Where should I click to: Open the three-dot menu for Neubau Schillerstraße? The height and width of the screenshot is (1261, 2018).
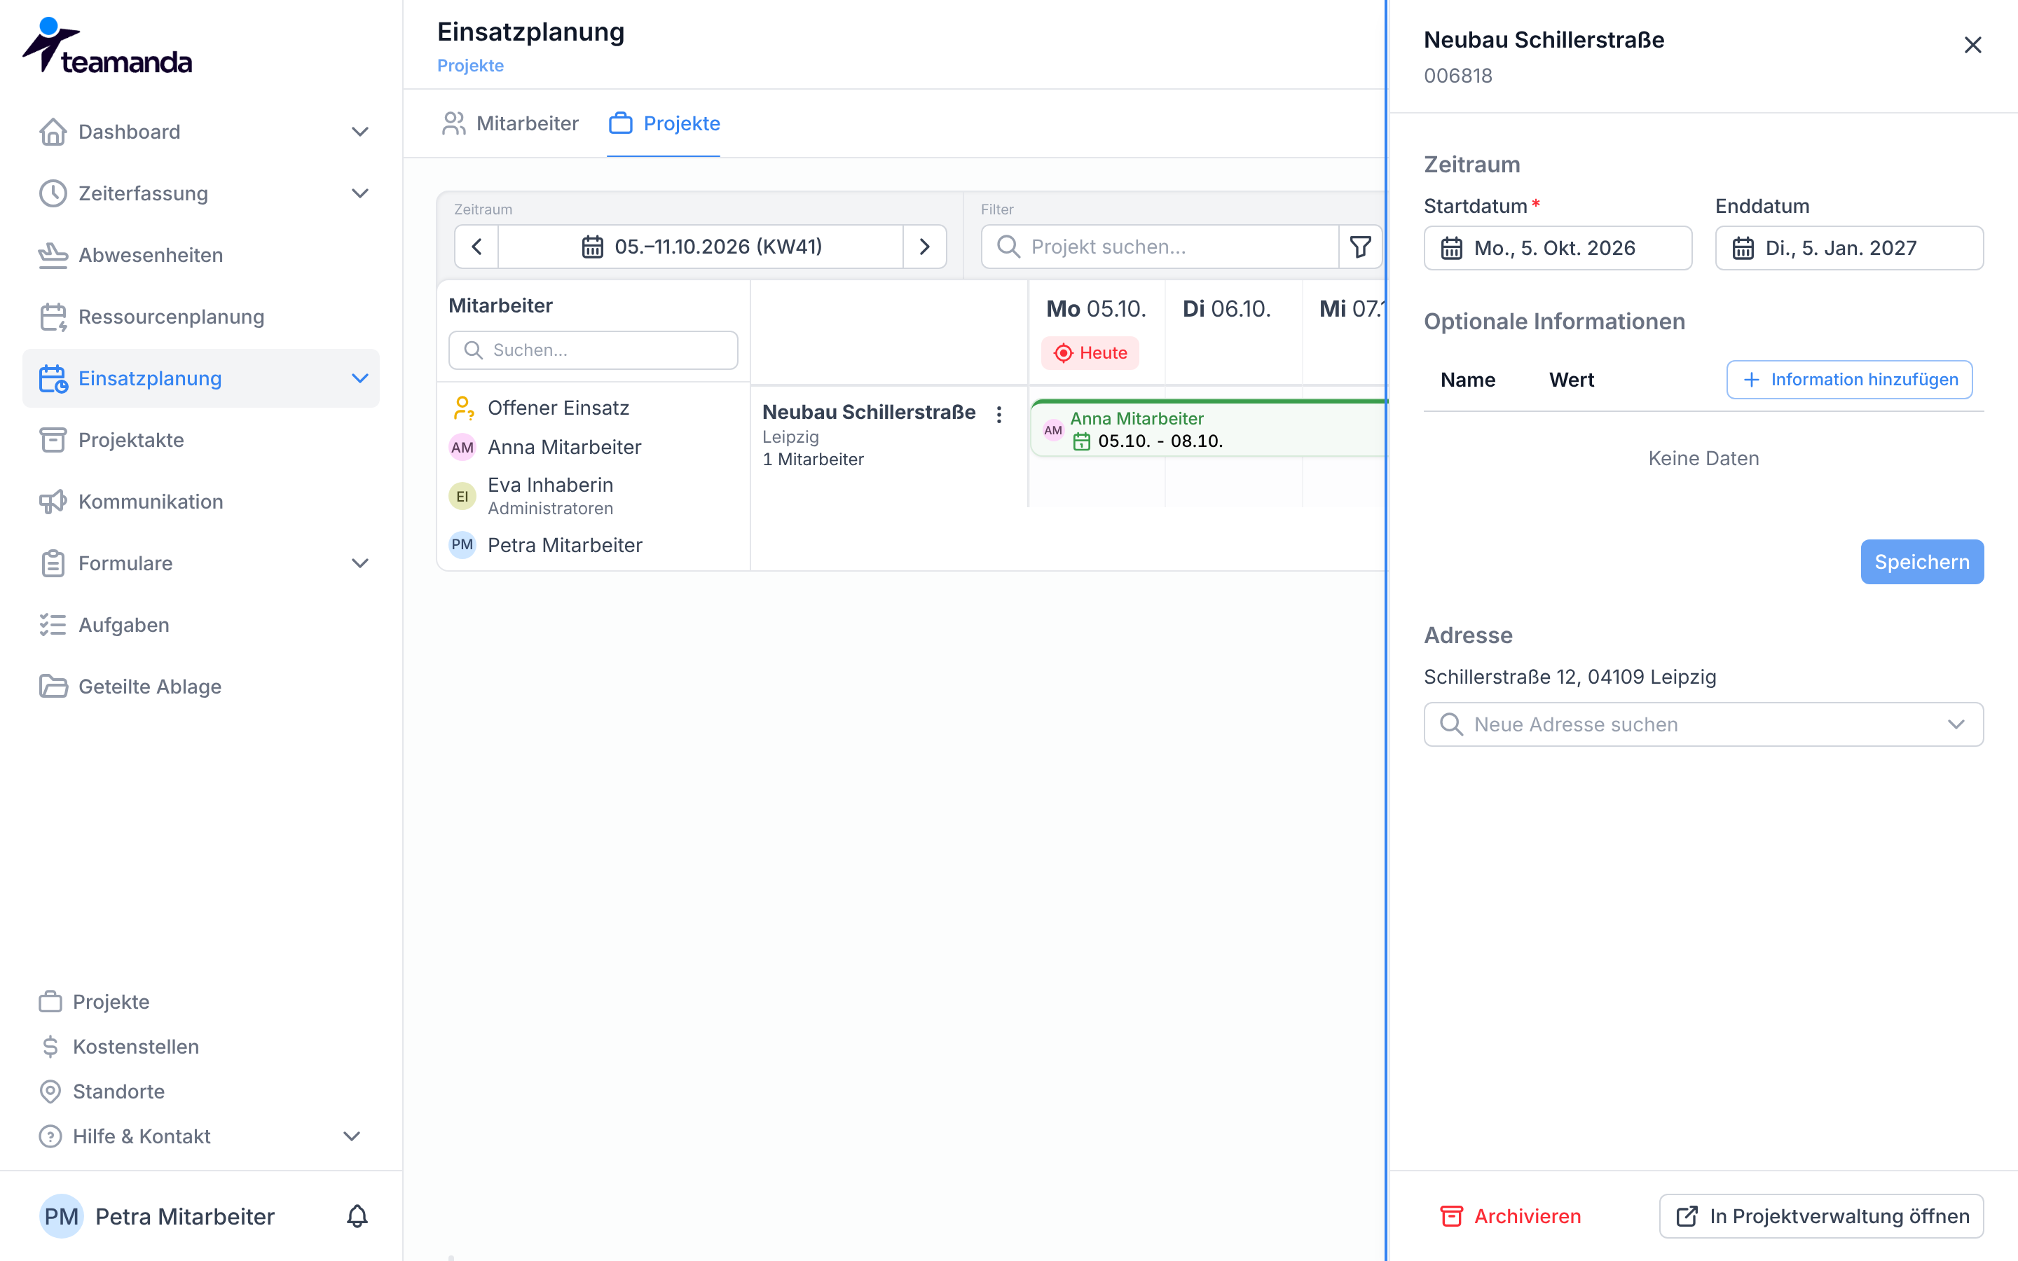click(x=999, y=415)
